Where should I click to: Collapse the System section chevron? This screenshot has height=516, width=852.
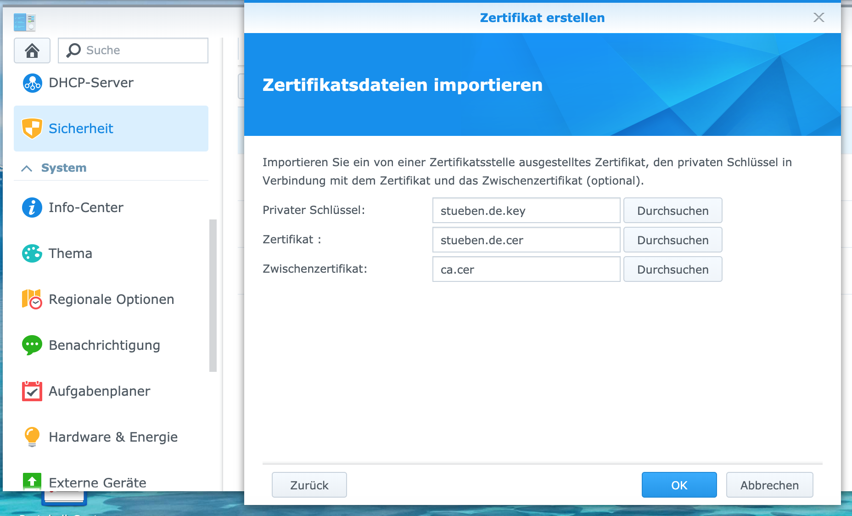tap(27, 168)
